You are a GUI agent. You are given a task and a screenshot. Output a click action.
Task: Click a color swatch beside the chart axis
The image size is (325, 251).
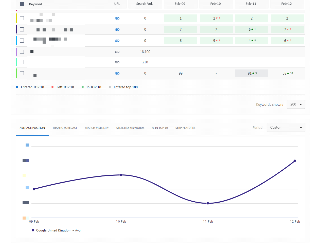coord(25,160)
